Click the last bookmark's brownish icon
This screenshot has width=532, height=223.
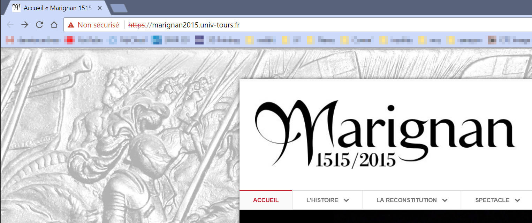(492, 40)
